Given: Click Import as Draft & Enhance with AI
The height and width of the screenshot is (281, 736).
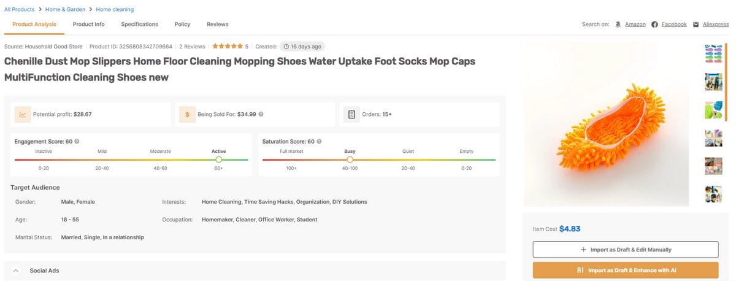Looking at the screenshot, I should point(625,270).
